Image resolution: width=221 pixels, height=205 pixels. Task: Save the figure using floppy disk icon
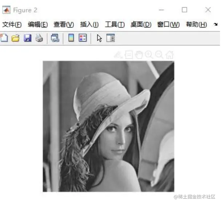pos(28,38)
